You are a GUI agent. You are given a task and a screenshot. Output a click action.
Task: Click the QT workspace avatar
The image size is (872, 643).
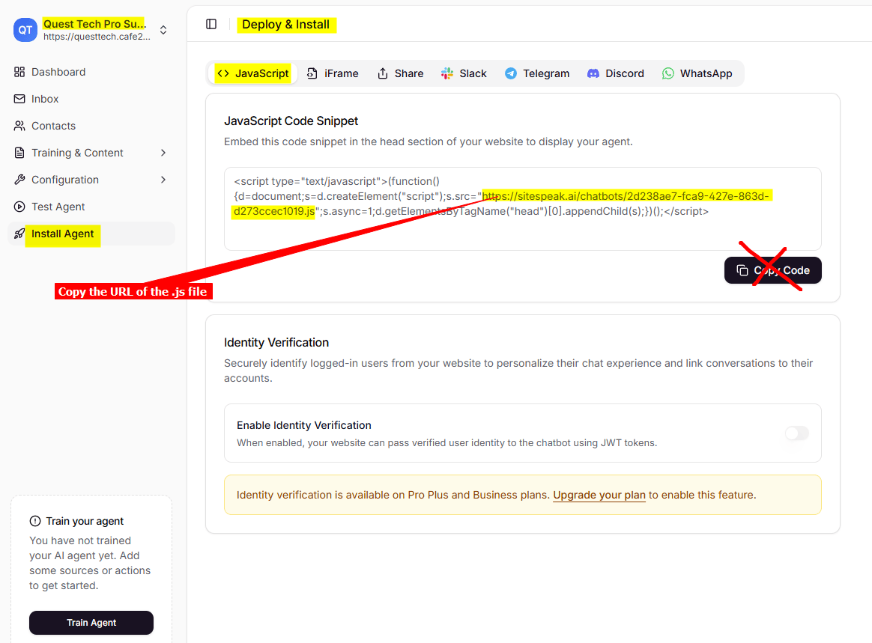(x=25, y=30)
